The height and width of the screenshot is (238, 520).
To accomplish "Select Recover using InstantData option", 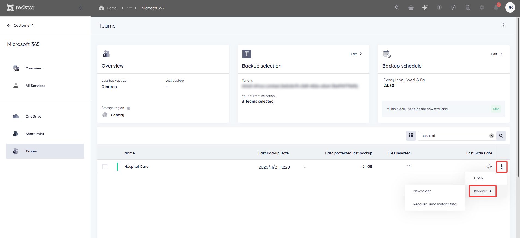I will (x=435, y=204).
